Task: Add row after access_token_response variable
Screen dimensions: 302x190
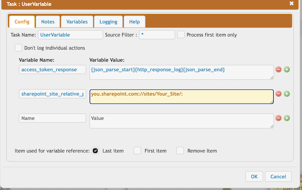Action: tap(287, 69)
